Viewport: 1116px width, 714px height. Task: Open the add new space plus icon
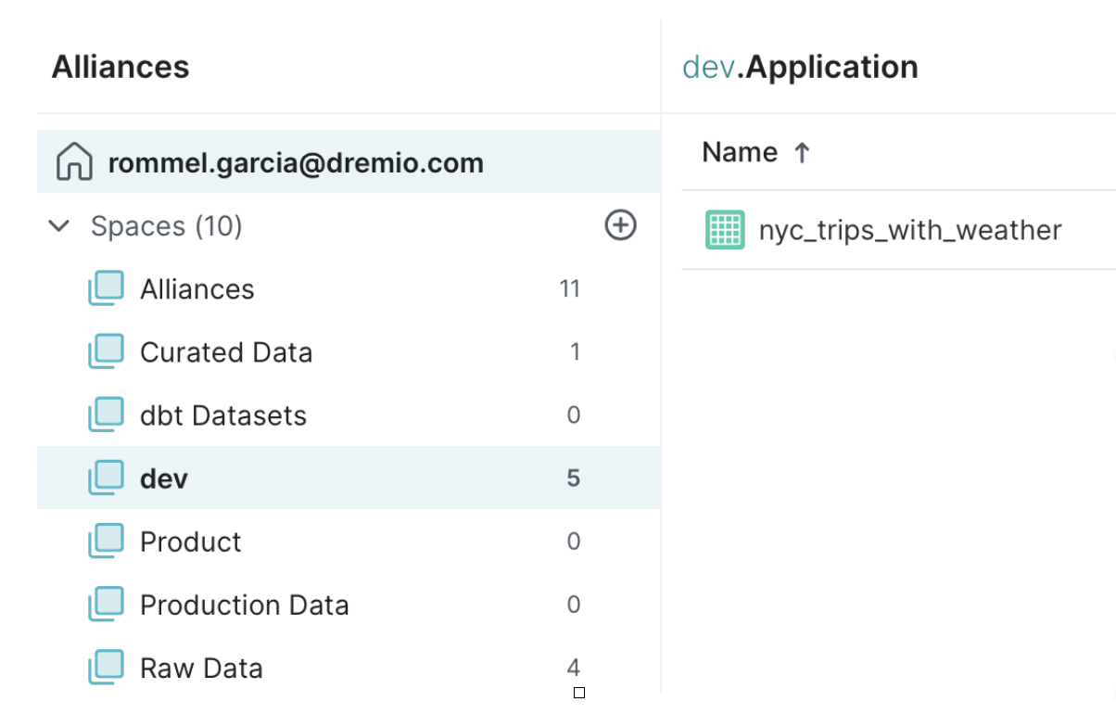620,224
